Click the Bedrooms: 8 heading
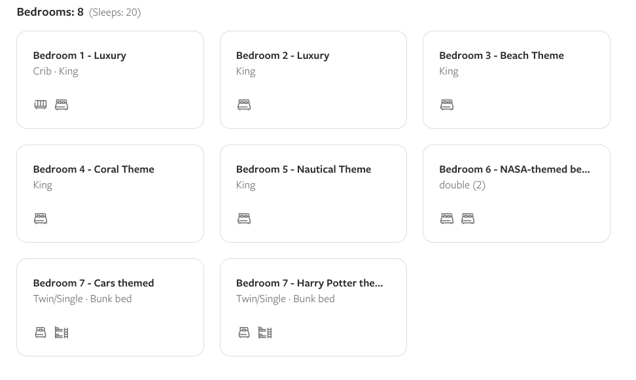The image size is (636, 380). point(50,12)
